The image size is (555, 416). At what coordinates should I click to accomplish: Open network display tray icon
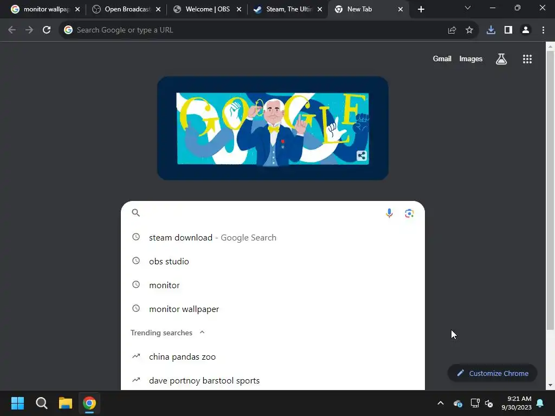click(475, 403)
